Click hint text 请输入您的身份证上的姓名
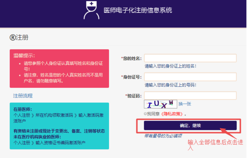The image size is (247, 158). coord(171,66)
